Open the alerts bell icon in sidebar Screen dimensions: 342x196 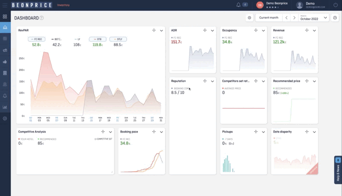(x=5, y=95)
